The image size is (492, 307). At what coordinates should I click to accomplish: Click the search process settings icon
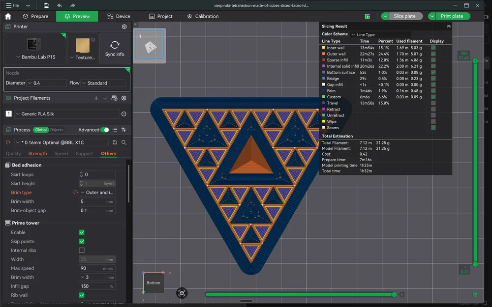pyautogui.click(x=124, y=142)
